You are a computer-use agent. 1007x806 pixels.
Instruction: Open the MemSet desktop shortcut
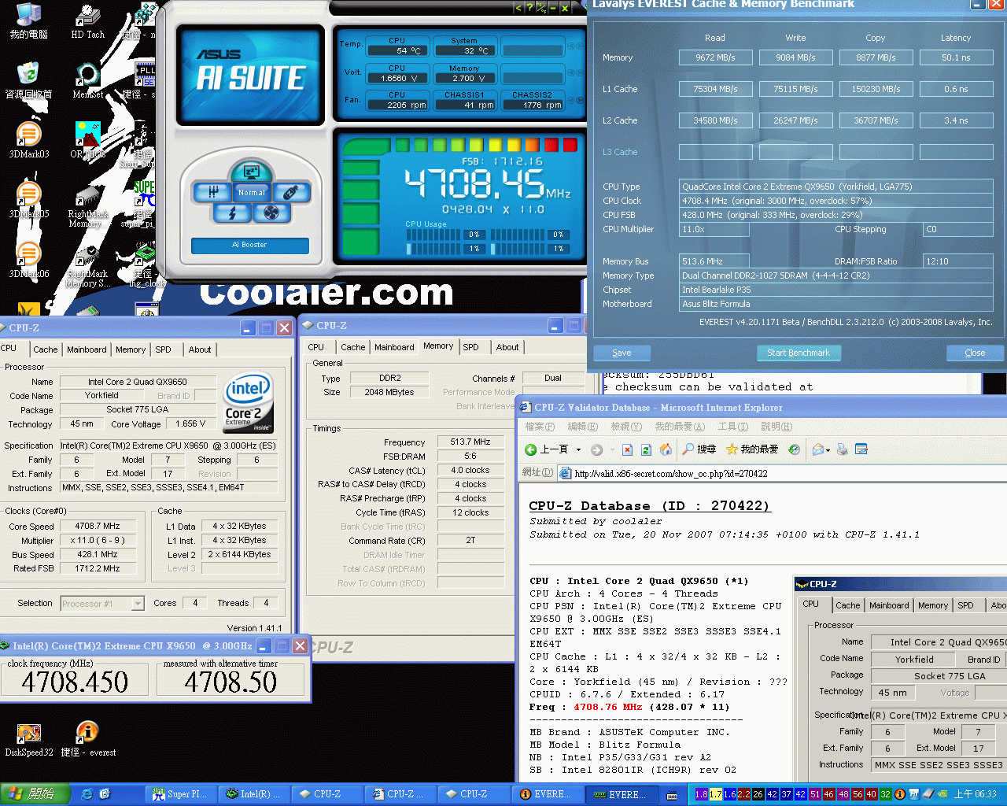coord(87,81)
